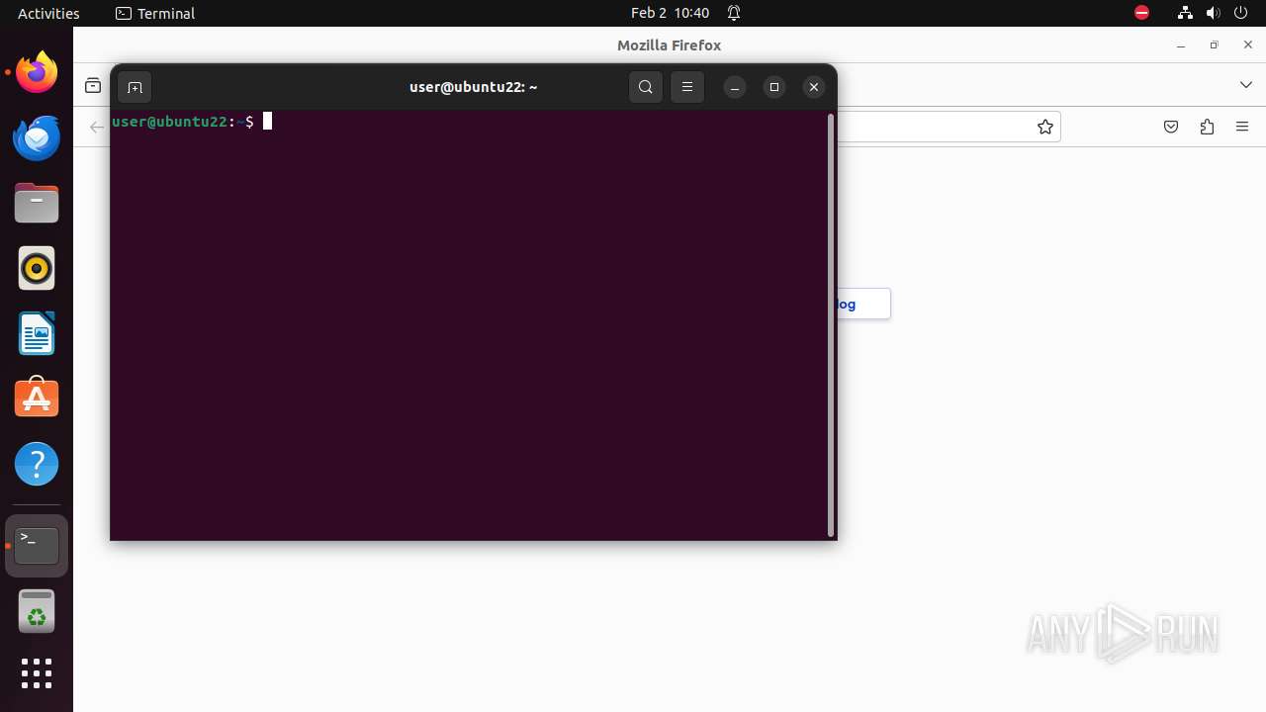Open the Firefox recent browsing view icon
Viewport: 1266px width, 712px height.
click(x=93, y=85)
